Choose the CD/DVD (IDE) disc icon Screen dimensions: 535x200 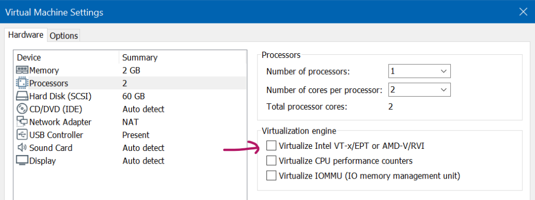tap(22, 109)
